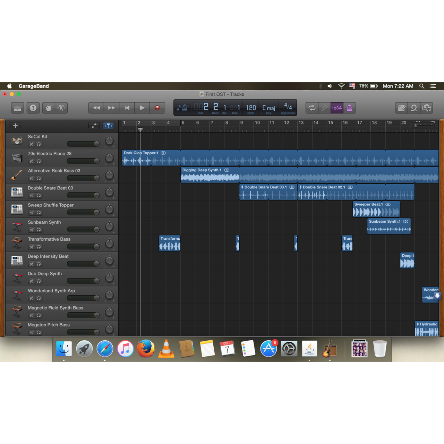This screenshot has width=444, height=444.
Task: Select the Dark Clap Topper.1 region
Action: [x=280, y=157]
